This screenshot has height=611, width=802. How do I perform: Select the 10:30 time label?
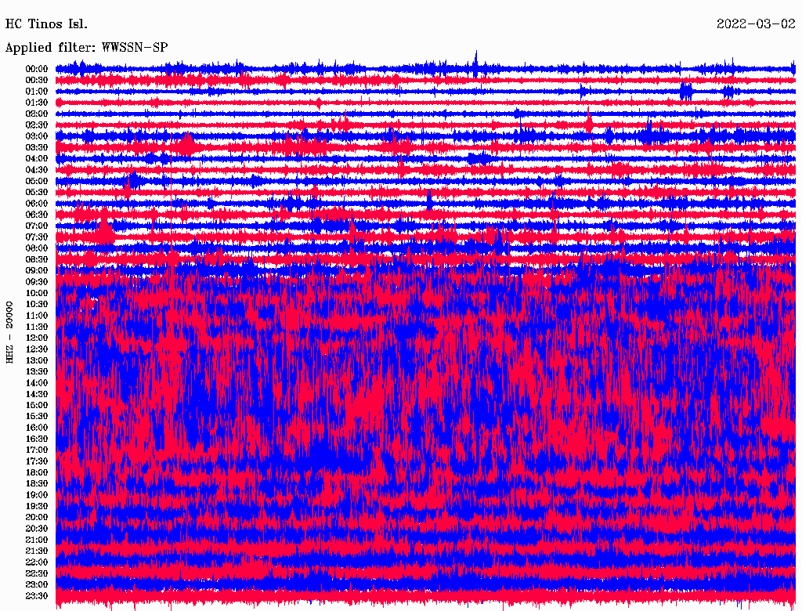37,304
